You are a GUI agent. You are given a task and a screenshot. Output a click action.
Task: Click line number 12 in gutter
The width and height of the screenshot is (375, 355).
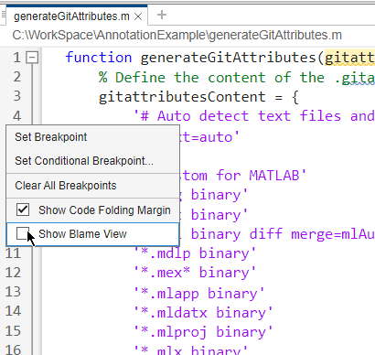[x=13, y=273]
